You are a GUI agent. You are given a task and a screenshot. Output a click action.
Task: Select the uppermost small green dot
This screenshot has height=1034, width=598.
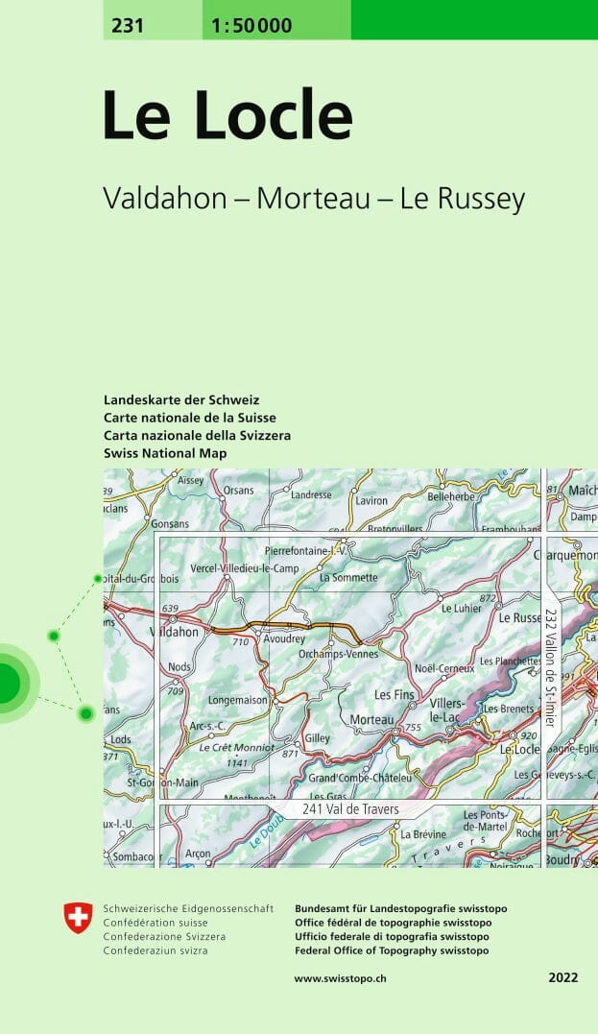point(97,579)
